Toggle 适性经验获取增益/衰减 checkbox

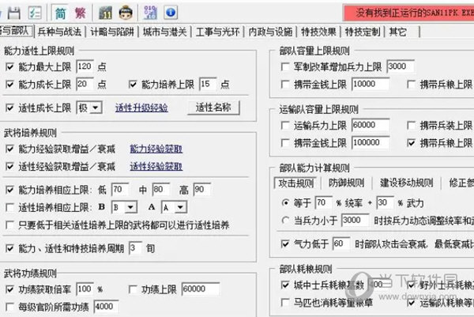pyautogui.click(x=10, y=166)
